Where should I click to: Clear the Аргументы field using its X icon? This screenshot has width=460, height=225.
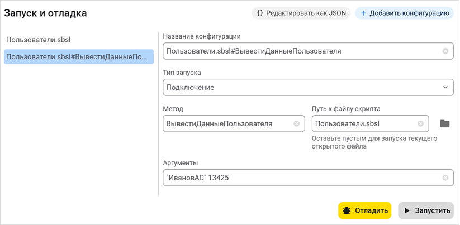pos(445,178)
